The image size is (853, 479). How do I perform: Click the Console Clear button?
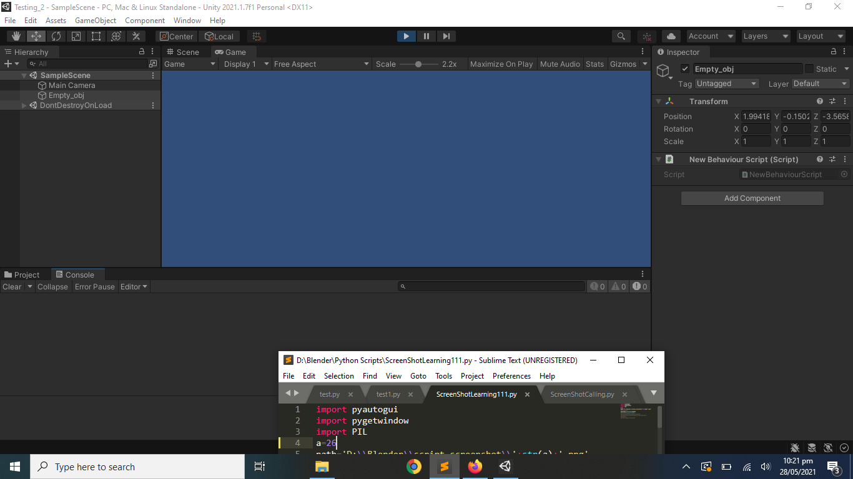[12, 287]
